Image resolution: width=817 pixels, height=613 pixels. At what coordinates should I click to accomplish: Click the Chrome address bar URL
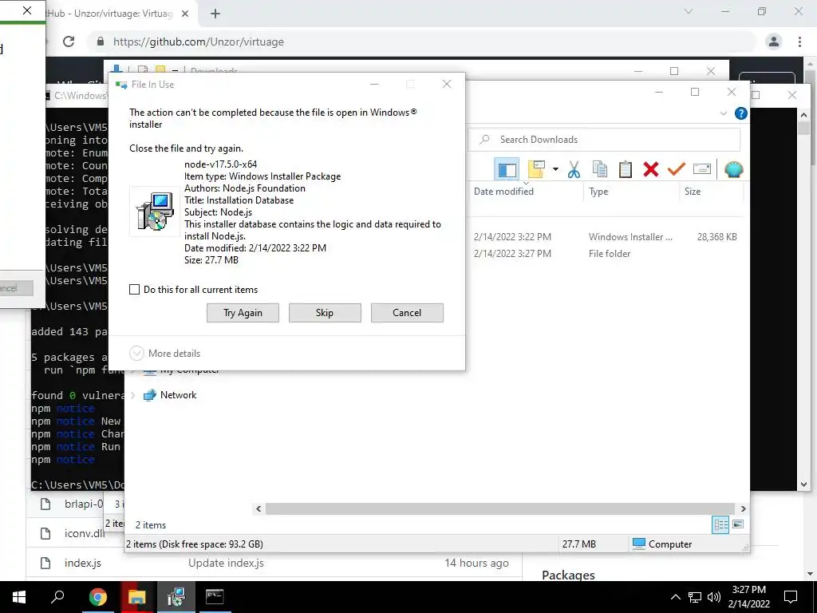pyautogui.click(x=199, y=42)
